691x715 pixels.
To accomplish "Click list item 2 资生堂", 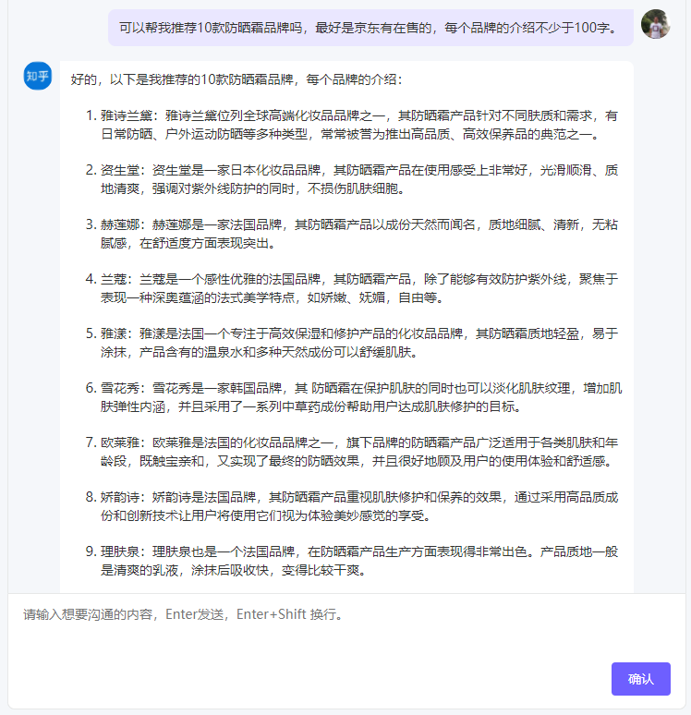I will tap(351, 179).
